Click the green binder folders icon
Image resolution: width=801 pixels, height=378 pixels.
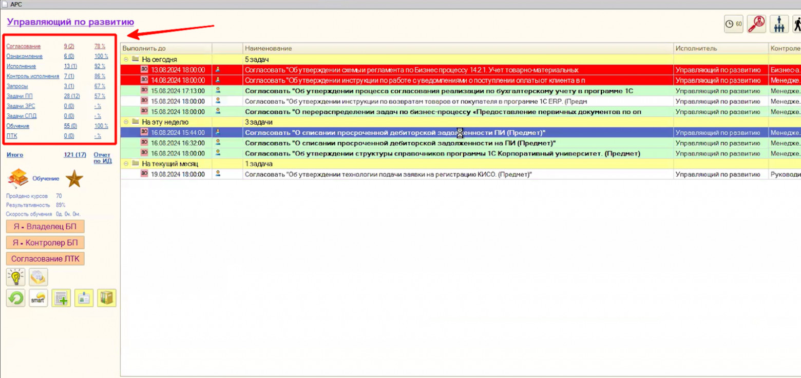point(107,298)
